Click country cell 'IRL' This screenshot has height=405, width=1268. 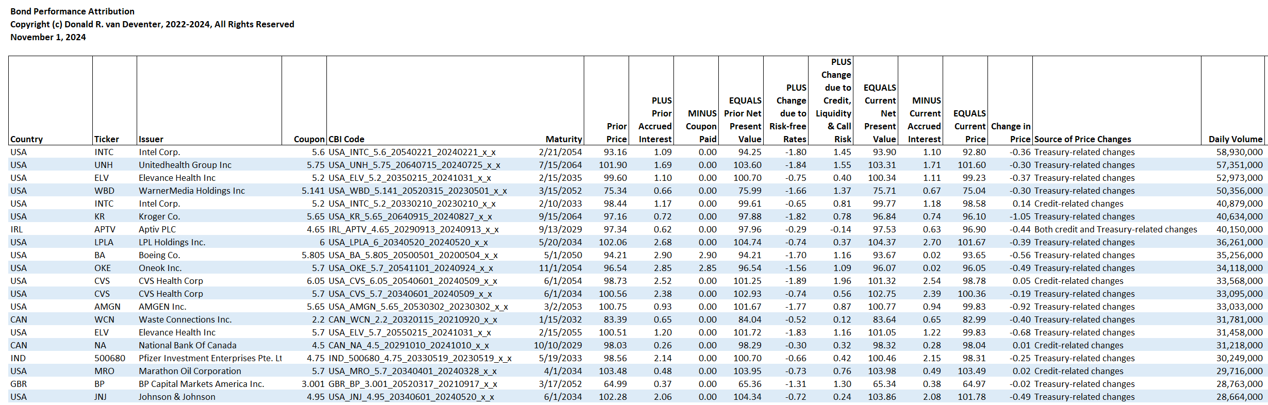pos(17,229)
